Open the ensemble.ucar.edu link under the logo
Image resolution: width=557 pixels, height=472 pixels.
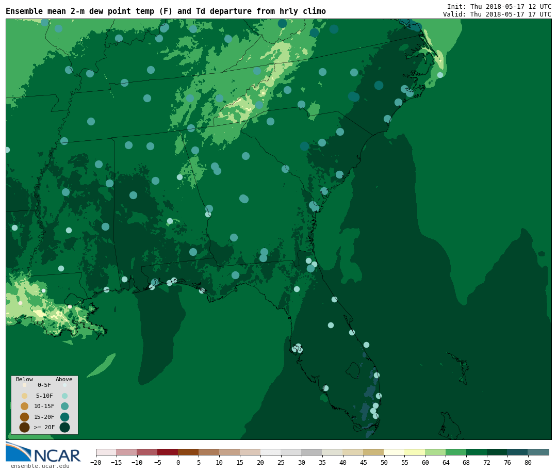[40, 466]
